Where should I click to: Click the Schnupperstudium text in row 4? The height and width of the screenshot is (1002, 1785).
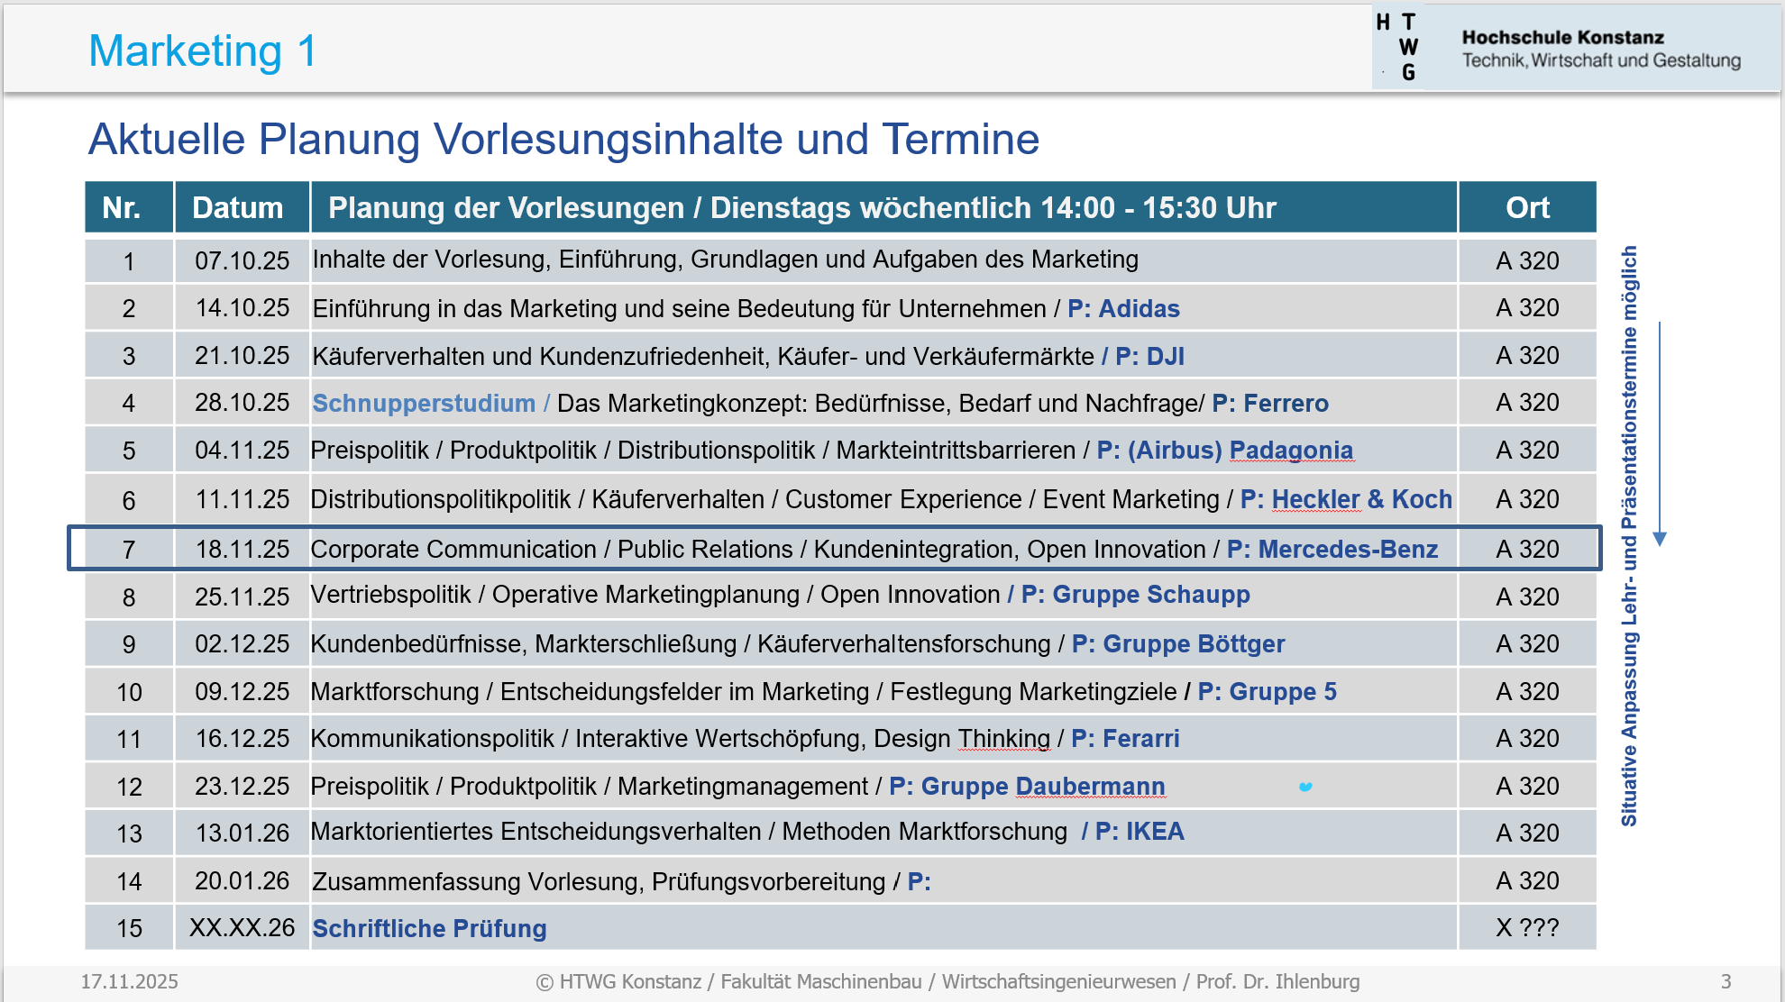(x=423, y=403)
